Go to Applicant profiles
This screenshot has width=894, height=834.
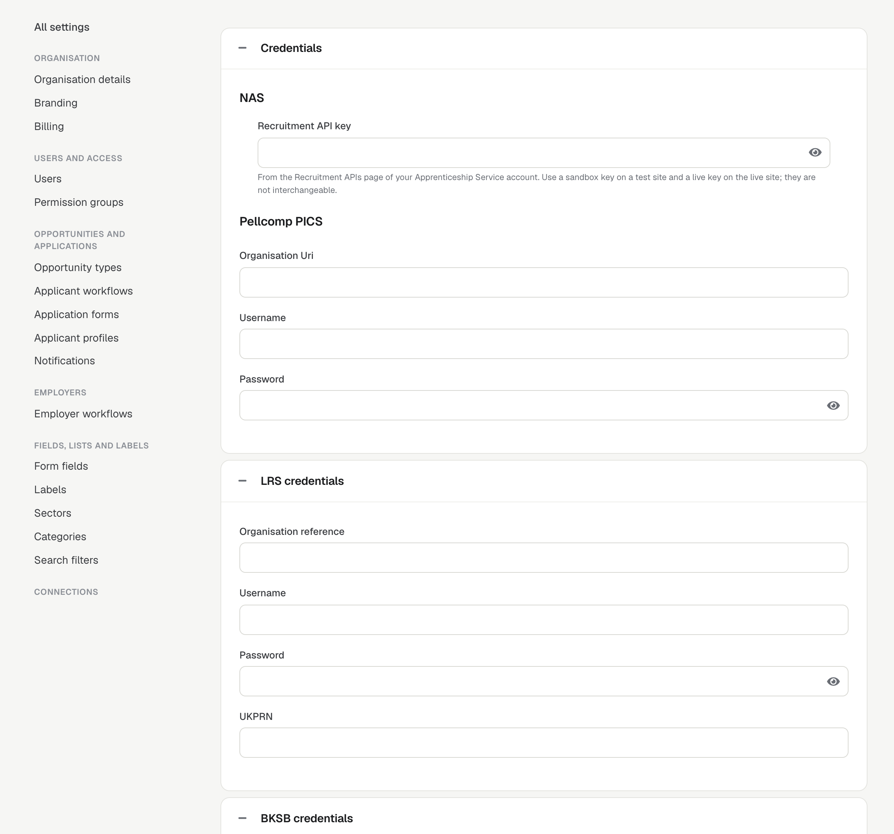pos(77,337)
